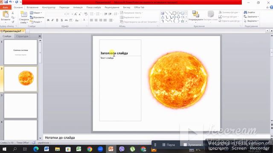Pick the rectangle shape from shapes gallery
This screenshot has width=273, height=153.
174,13
